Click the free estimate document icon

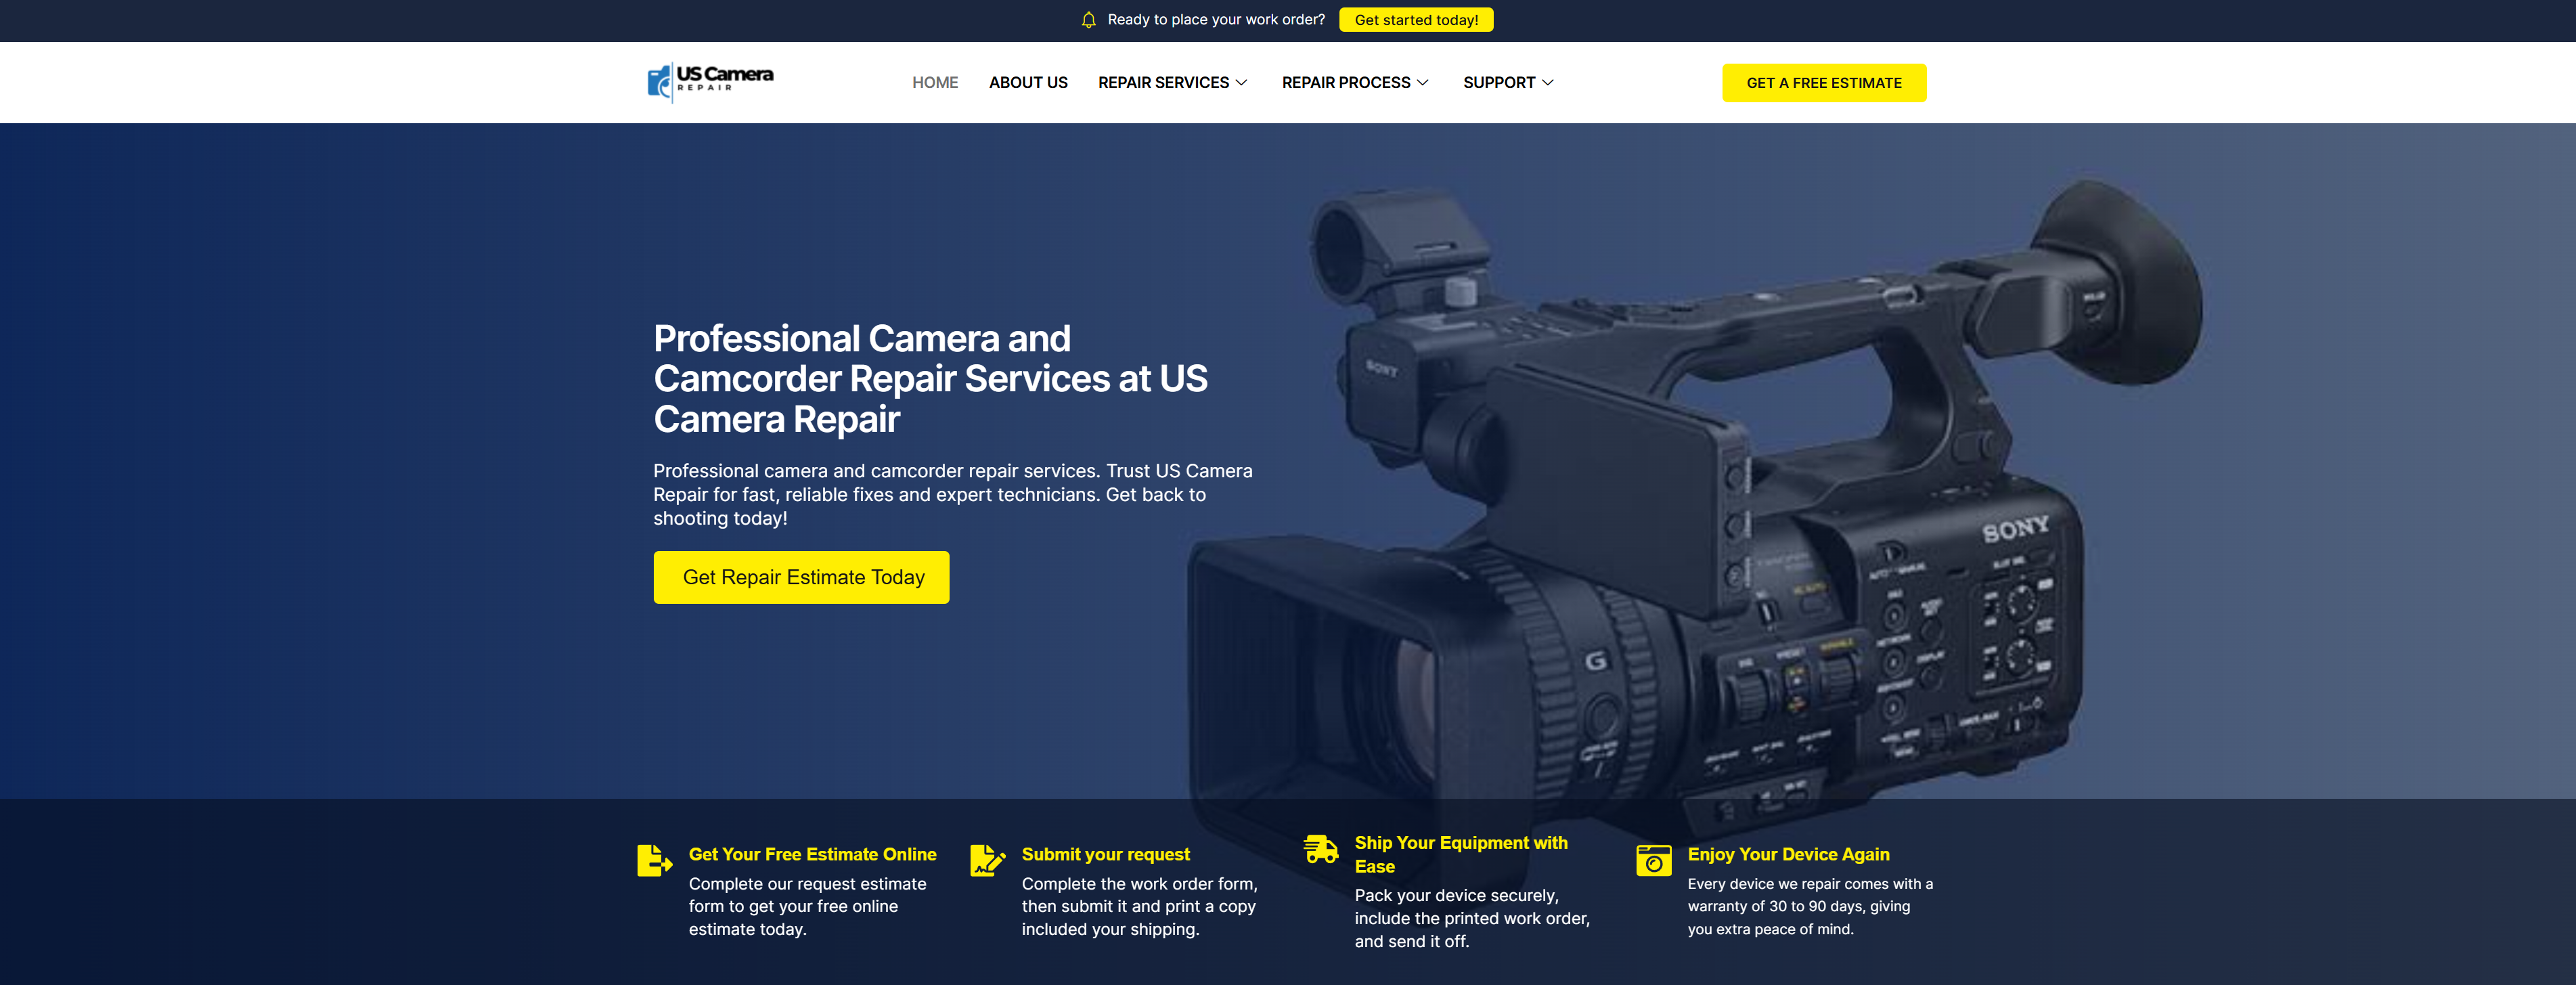[654, 860]
